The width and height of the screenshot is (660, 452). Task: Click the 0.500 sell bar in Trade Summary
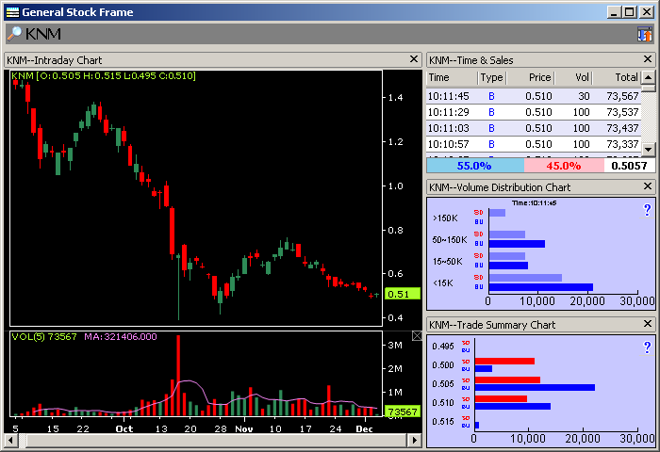tap(504, 362)
